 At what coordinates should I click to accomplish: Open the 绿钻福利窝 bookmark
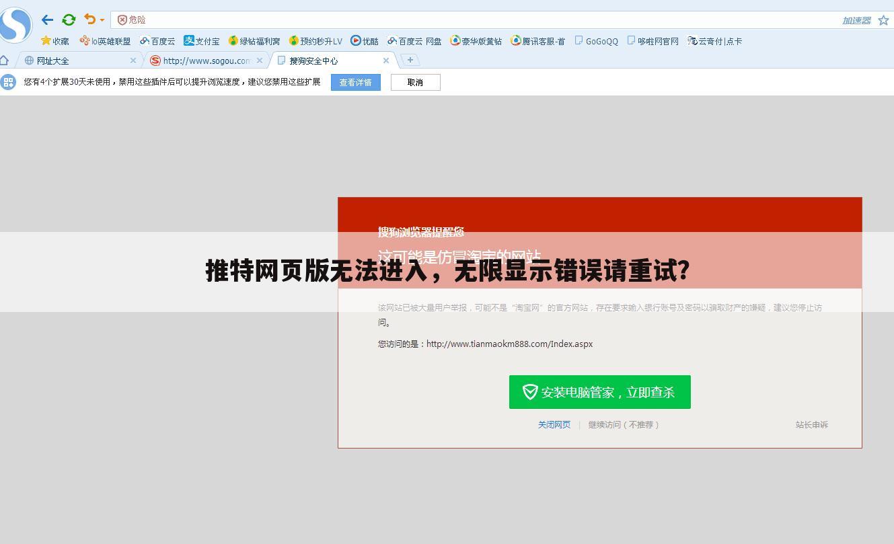pyautogui.click(x=254, y=41)
